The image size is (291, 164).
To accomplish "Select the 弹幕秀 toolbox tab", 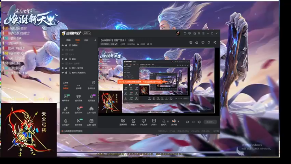I will (66, 88).
